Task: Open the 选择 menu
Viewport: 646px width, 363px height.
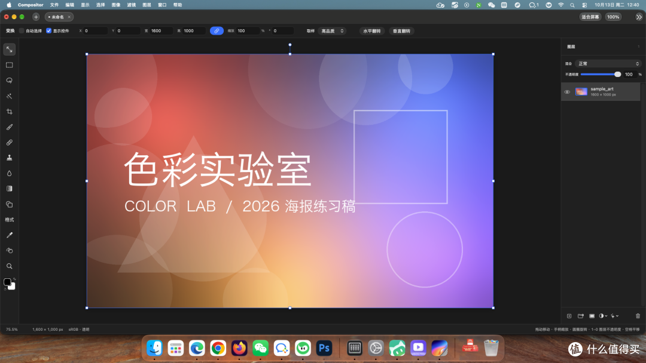Action: point(100,5)
